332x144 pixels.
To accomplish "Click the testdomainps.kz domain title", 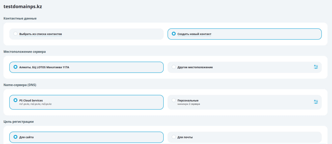I will point(23,7).
